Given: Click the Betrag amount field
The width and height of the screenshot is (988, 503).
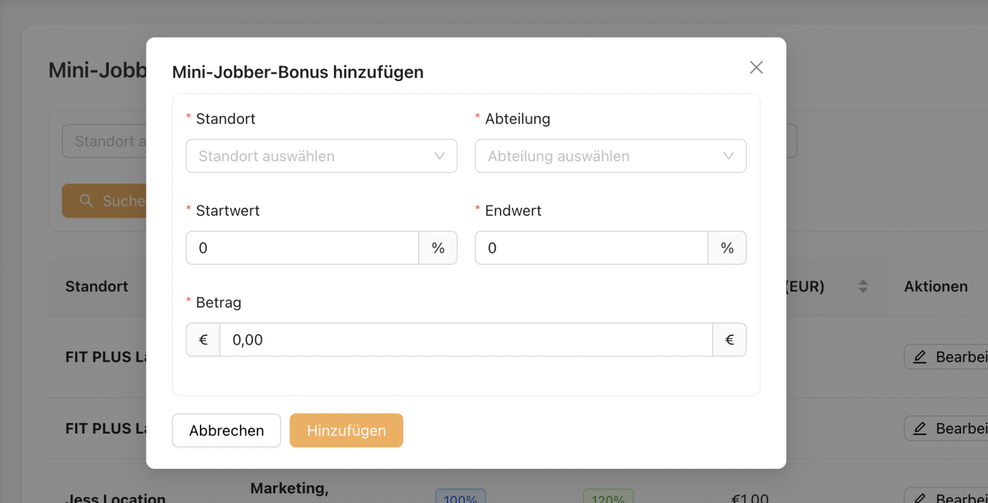Looking at the screenshot, I should [x=466, y=339].
